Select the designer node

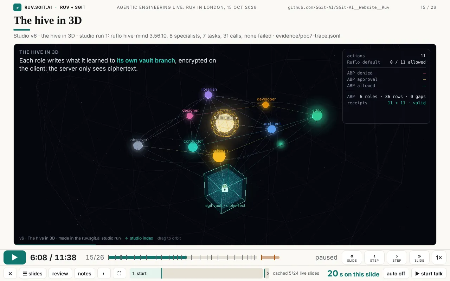[189, 116]
